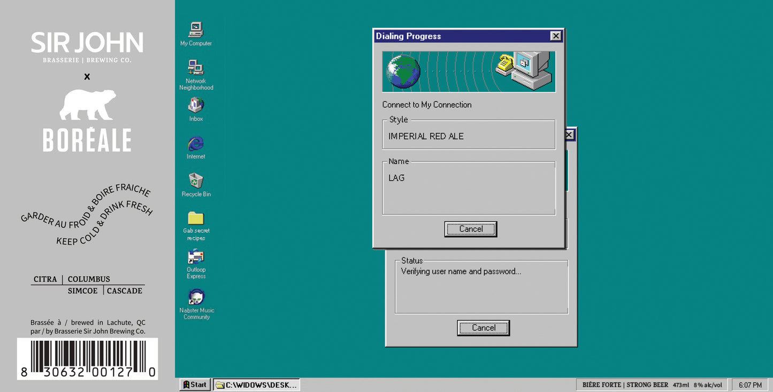Open Network Neighborhood icon

(x=196, y=68)
